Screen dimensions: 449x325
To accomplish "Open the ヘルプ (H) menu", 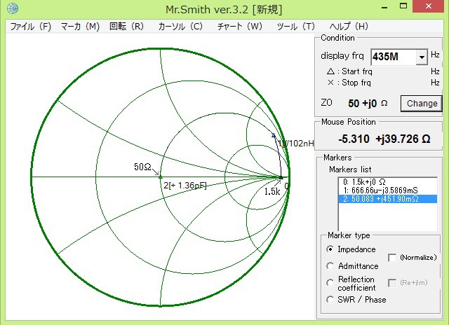I will (x=349, y=27).
